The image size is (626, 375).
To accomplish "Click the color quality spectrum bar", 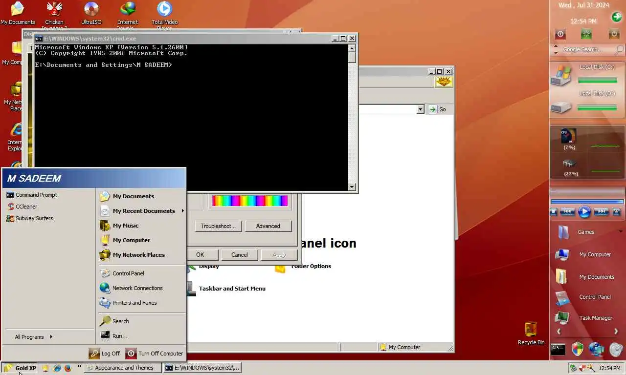I will coord(250,201).
